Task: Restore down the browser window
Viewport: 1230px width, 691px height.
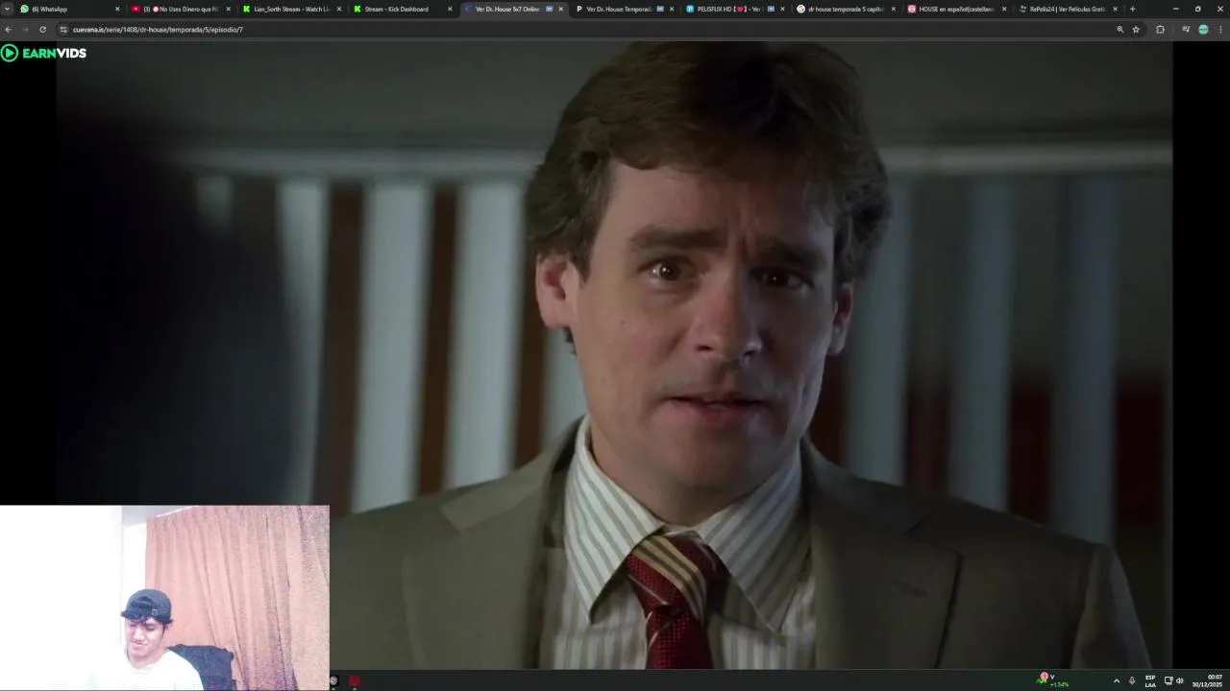Action: click(x=1197, y=9)
